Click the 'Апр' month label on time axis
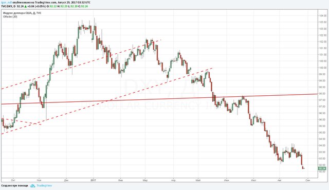 point(173,180)
